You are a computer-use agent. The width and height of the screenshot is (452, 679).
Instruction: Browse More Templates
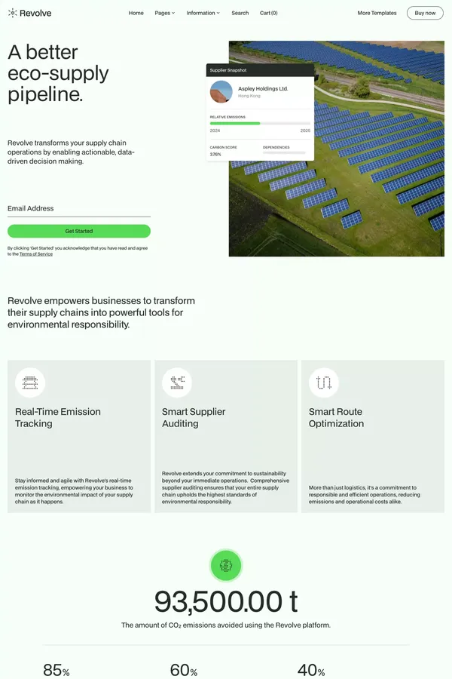pyautogui.click(x=377, y=13)
